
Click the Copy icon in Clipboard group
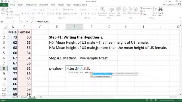point(7,12)
